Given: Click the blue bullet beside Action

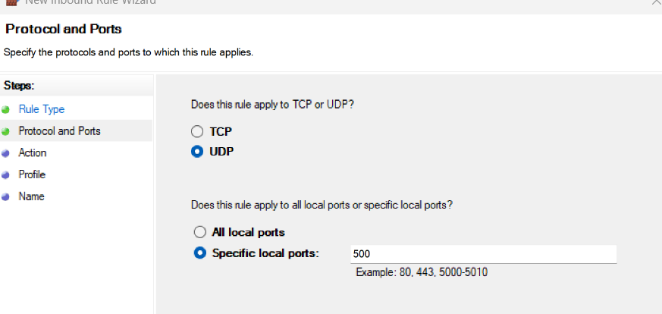Looking at the screenshot, I should tap(5, 153).
